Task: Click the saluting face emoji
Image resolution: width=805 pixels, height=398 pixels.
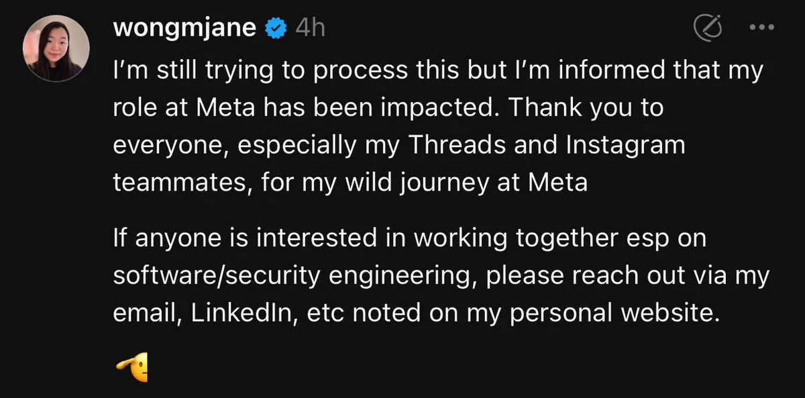Action: pos(132,367)
